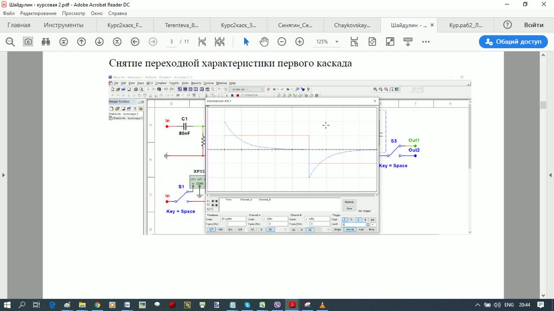The height and width of the screenshot is (311, 554).
Task: Expand the right tools pane arrow
Action: click(x=551, y=175)
